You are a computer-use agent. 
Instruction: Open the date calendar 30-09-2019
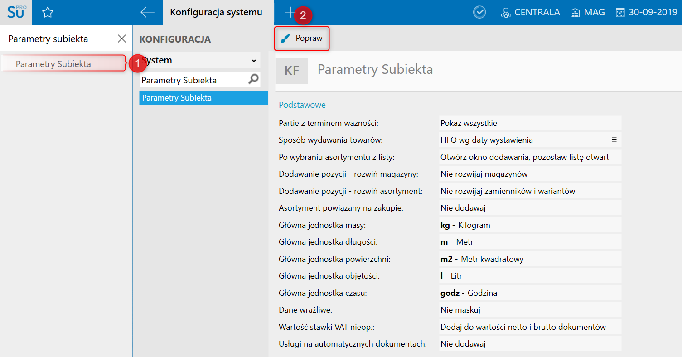(x=646, y=13)
